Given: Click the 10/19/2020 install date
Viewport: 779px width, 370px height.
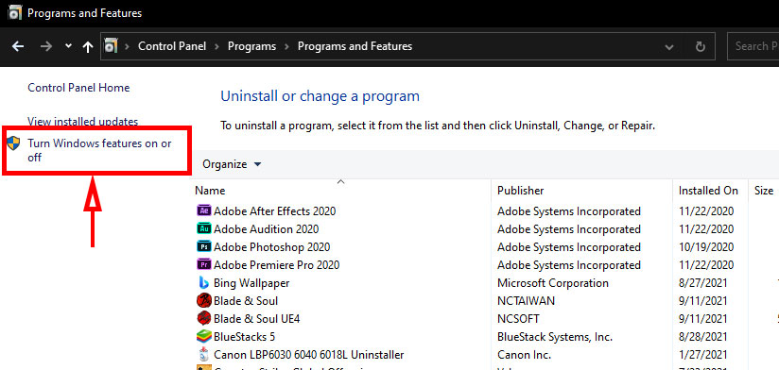Looking at the screenshot, I should (x=706, y=247).
